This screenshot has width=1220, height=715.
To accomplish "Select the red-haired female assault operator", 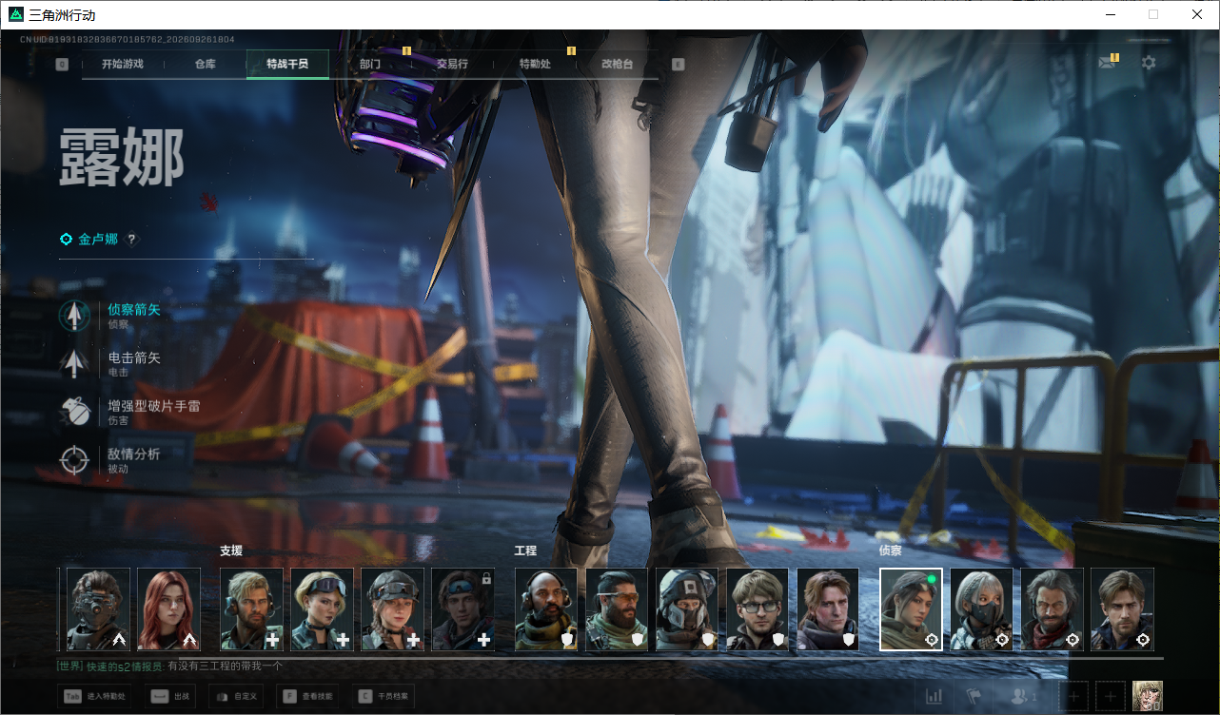I will pos(168,609).
